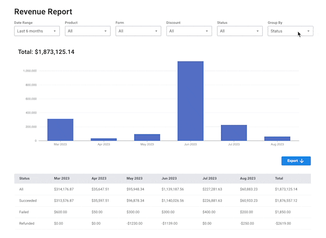The height and width of the screenshot is (238, 326).
Task: Click the Status column header
Action: (24, 178)
